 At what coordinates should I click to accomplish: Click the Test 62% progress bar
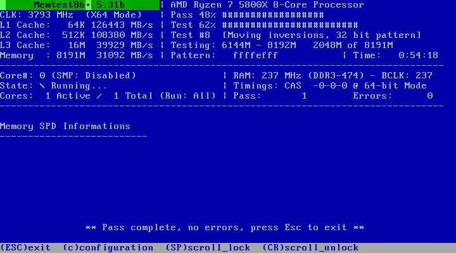coord(290,25)
